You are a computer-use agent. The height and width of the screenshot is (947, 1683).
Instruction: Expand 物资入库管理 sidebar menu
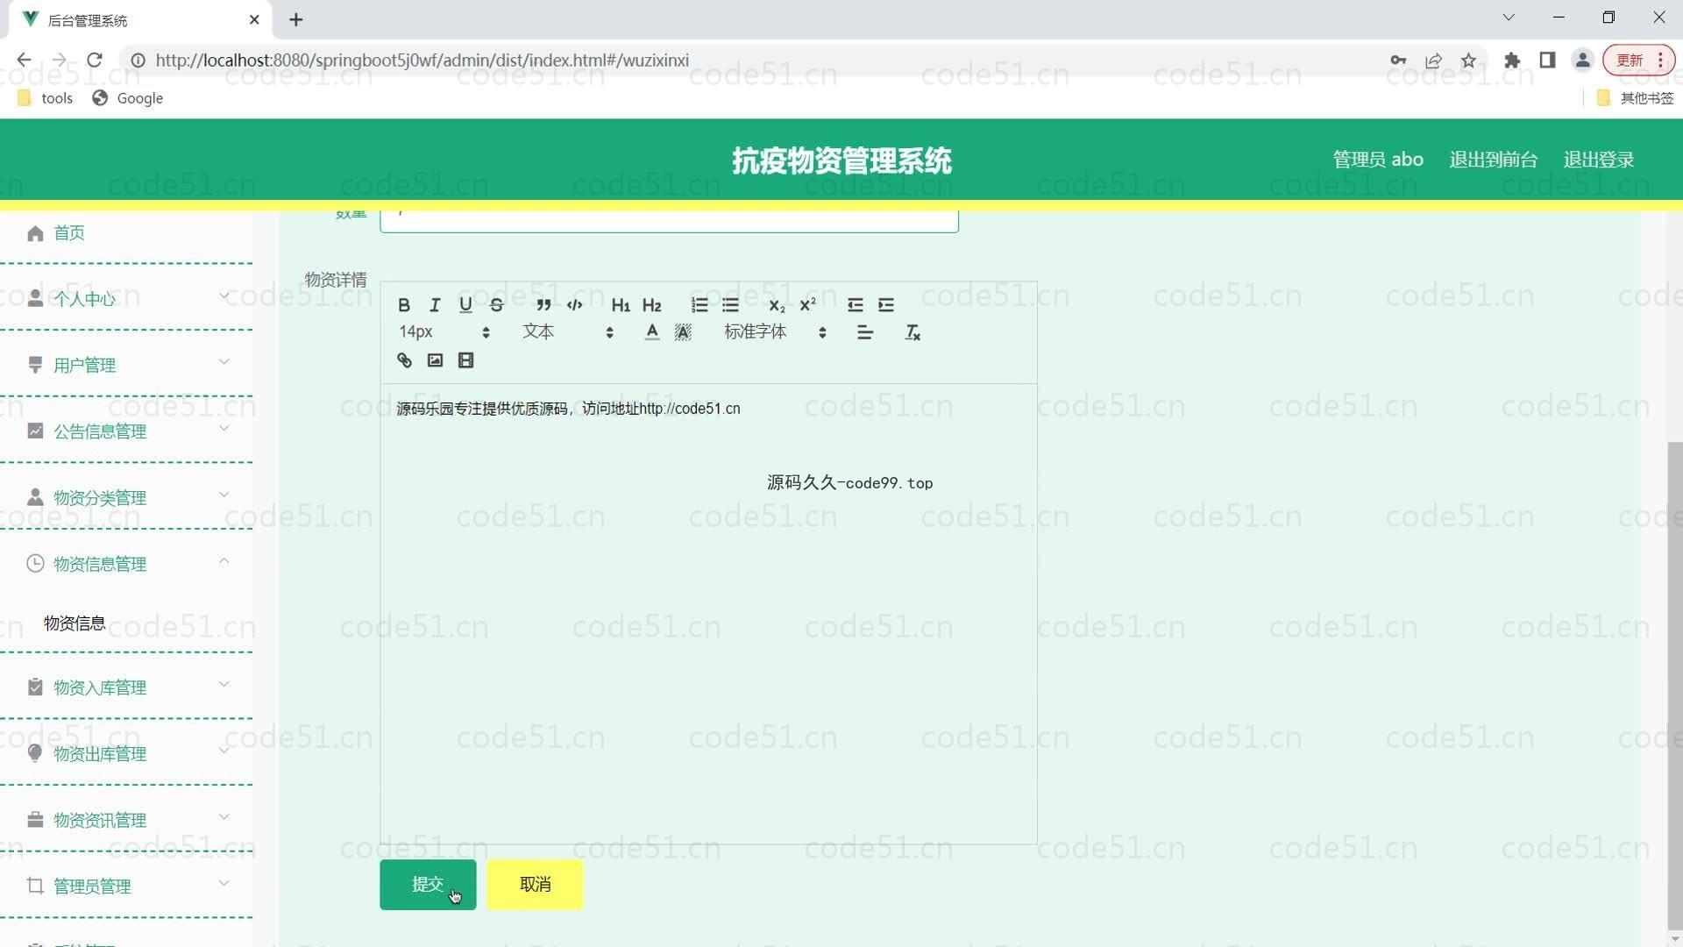[127, 687]
